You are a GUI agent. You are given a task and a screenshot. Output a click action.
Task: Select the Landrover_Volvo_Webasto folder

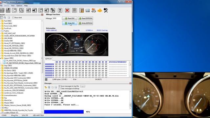pyautogui.click(x=14, y=93)
